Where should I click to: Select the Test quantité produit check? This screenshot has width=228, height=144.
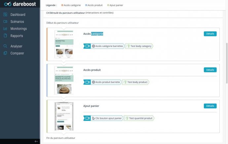pos(139,118)
